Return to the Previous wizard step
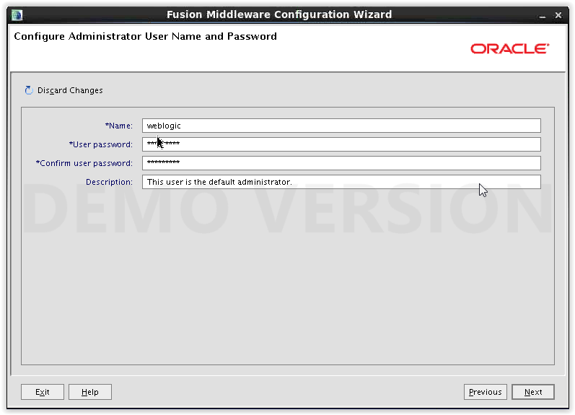The width and height of the screenshot is (575, 415). (485, 392)
